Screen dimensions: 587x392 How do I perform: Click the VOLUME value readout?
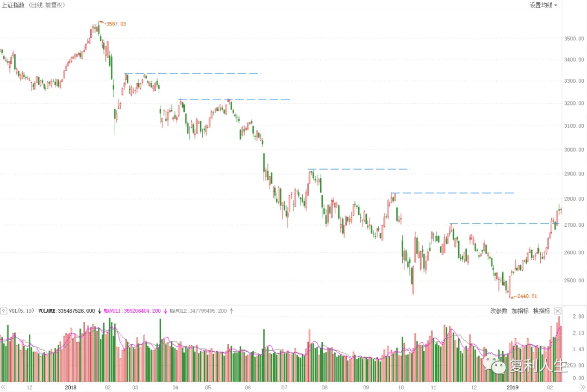(x=67, y=311)
